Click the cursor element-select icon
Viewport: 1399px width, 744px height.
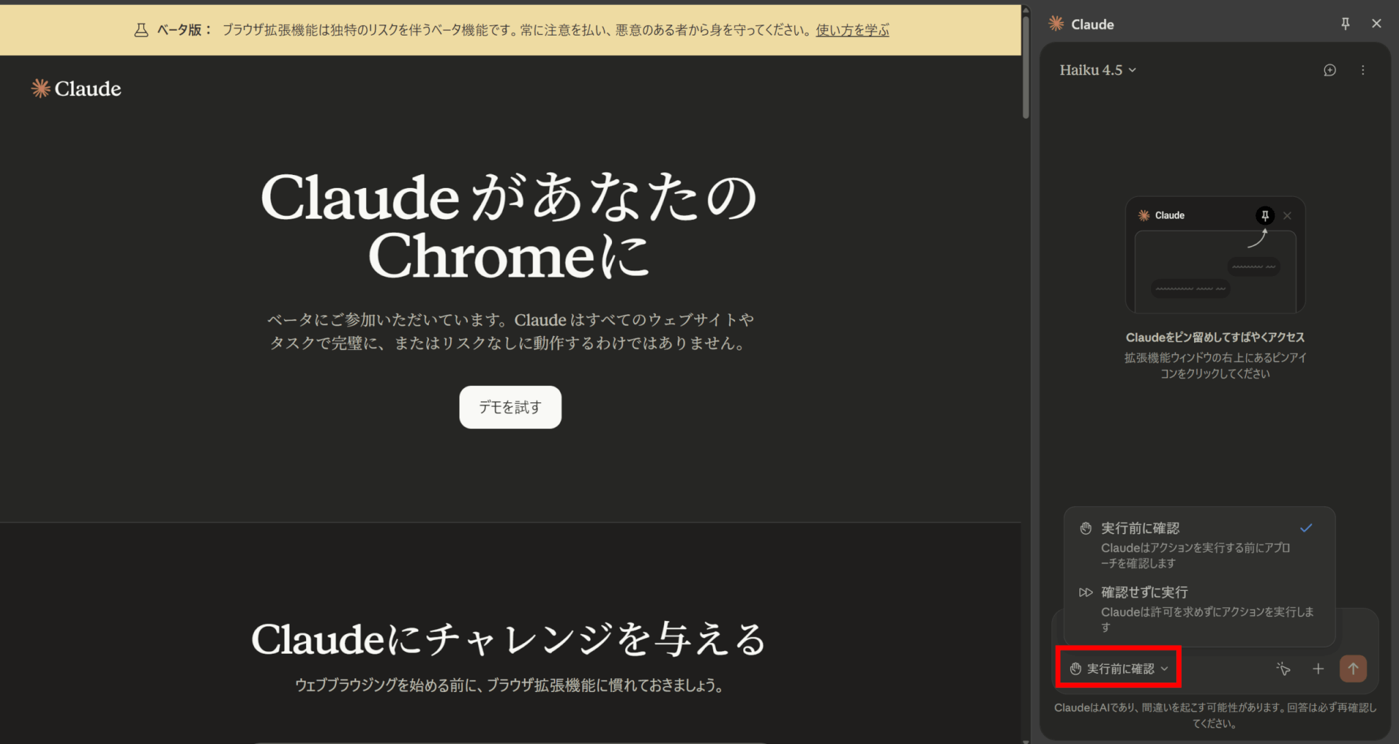pyautogui.click(x=1283, y=669)
